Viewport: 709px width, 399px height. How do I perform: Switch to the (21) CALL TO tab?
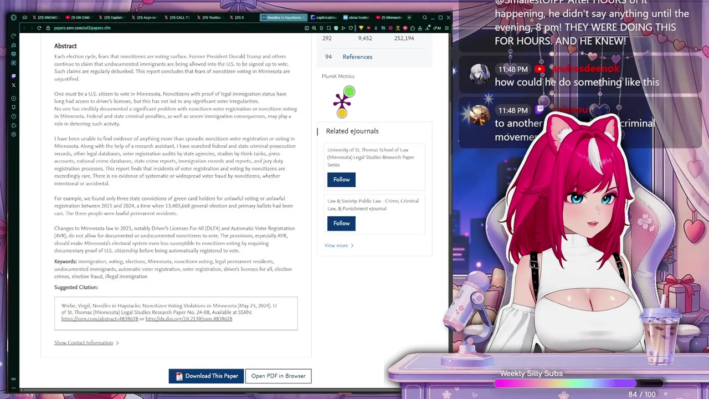177,18
